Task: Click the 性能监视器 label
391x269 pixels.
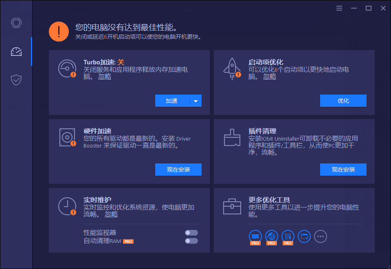Action: pos(100,233)
